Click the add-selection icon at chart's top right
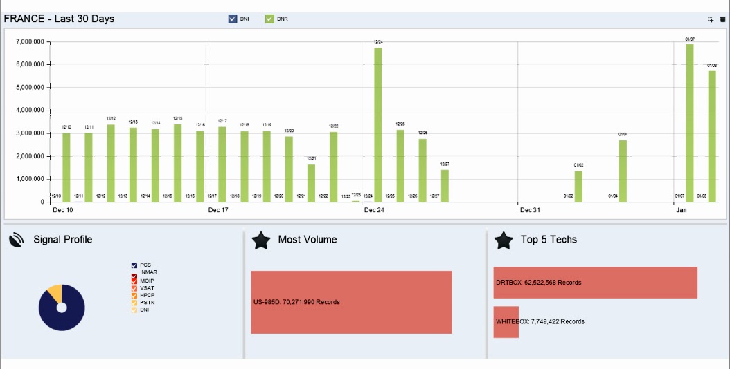 click(711, 19)
